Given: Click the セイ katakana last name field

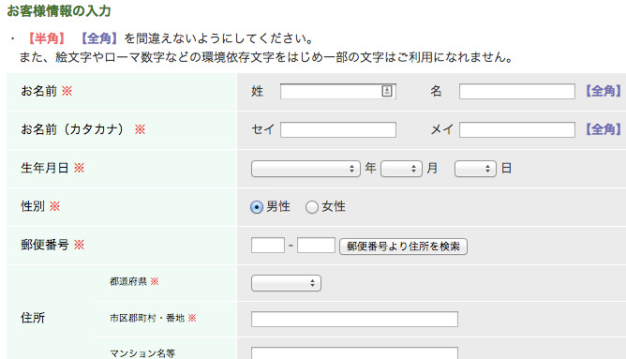Looking at the screenshot, I should tap(338, 129).
